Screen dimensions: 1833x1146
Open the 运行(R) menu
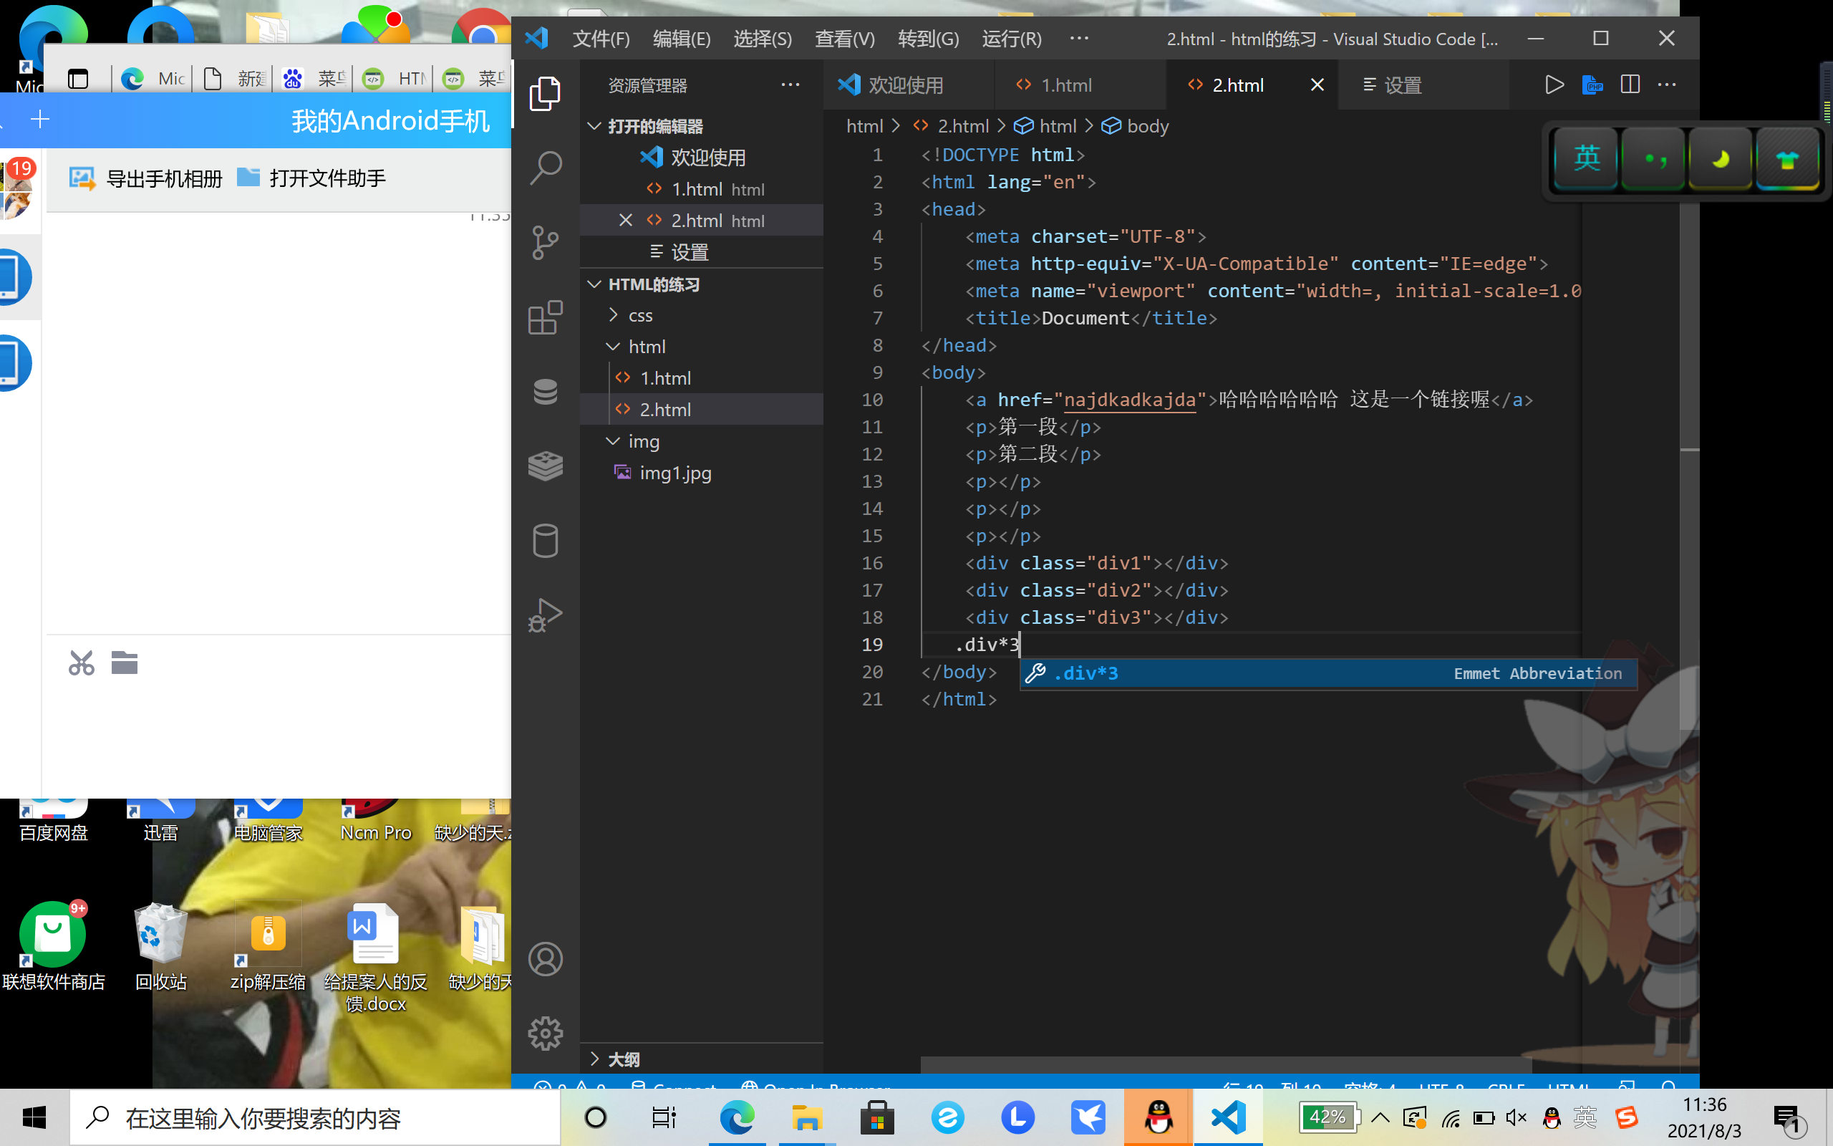(x=1012, y=39)
